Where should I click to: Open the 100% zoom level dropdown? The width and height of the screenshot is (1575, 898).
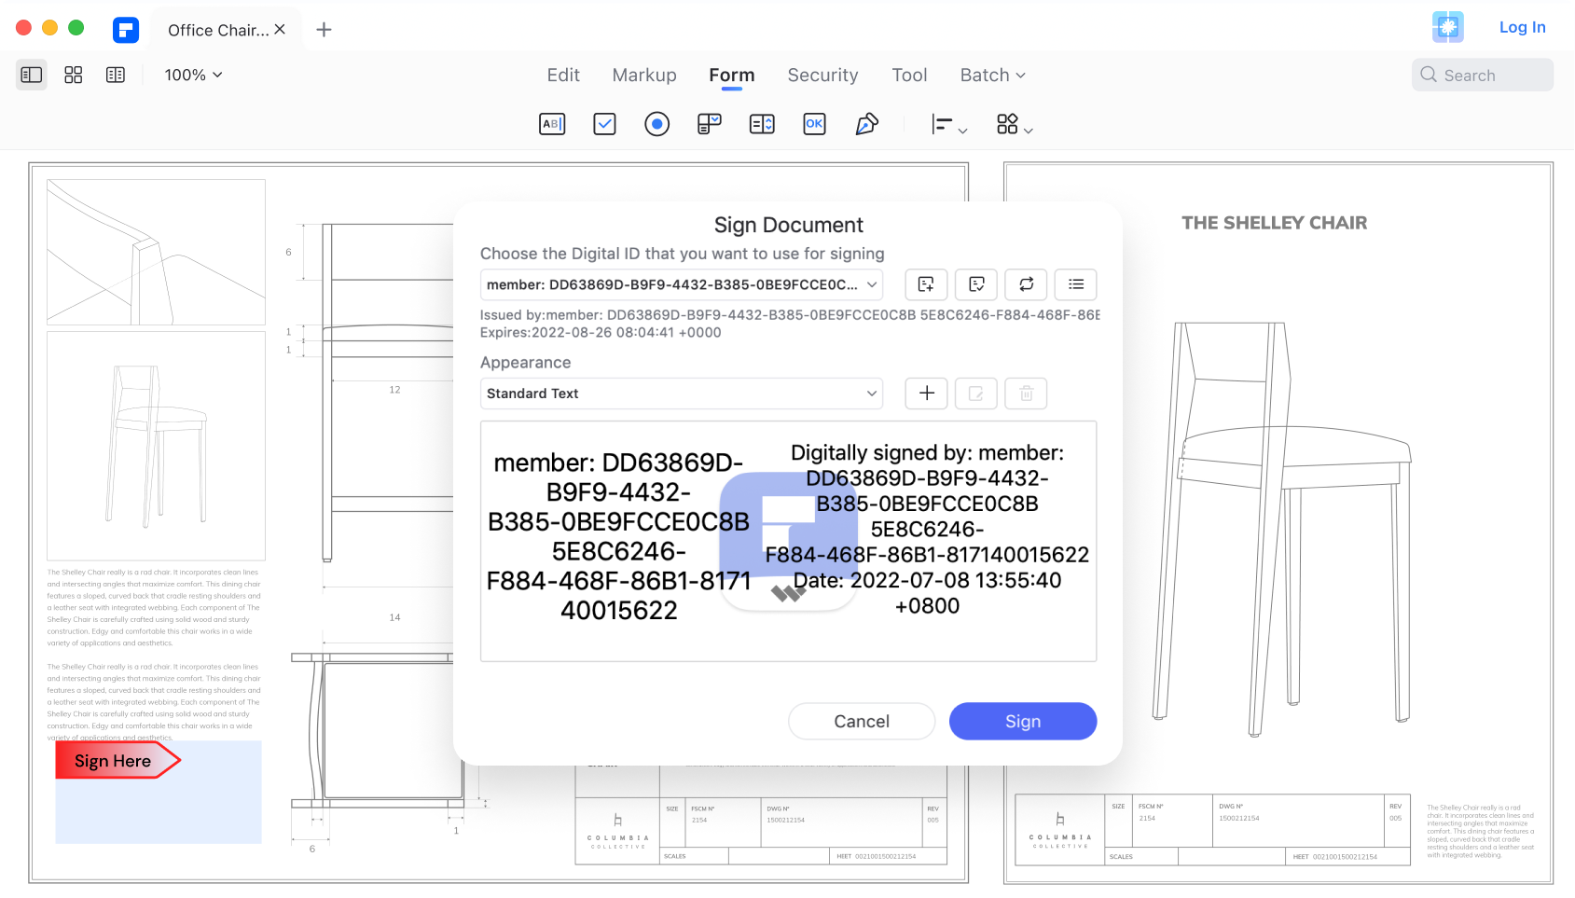tap(193, 75)
